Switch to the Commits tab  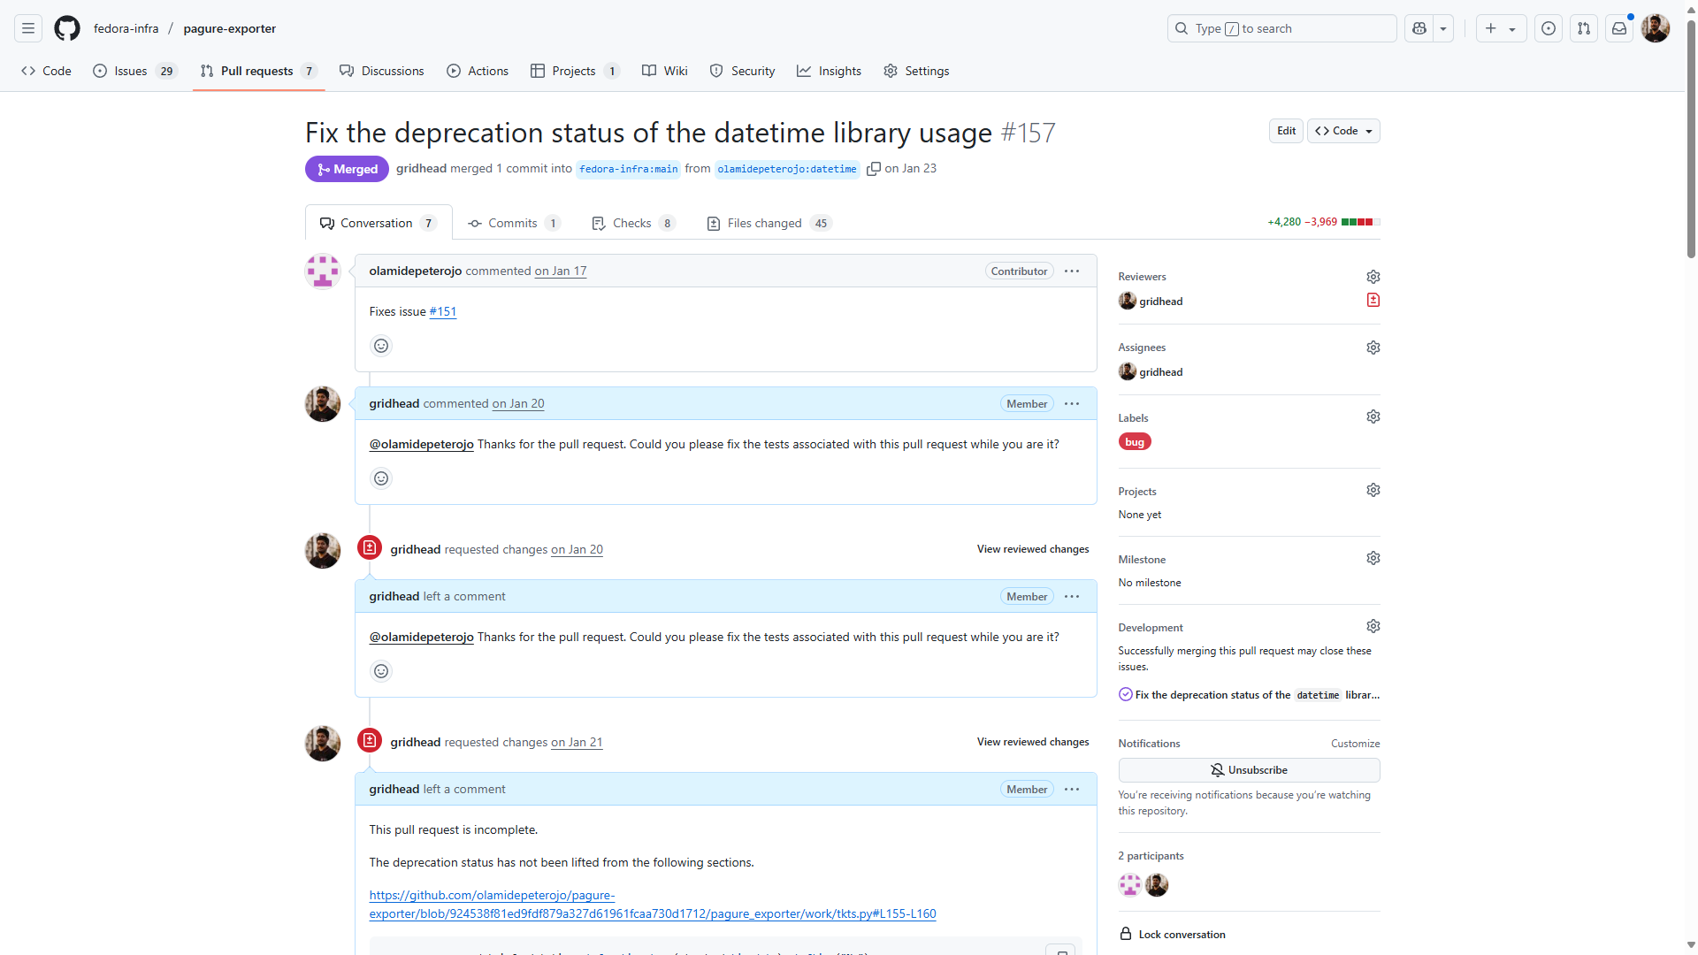pos(514,223)
